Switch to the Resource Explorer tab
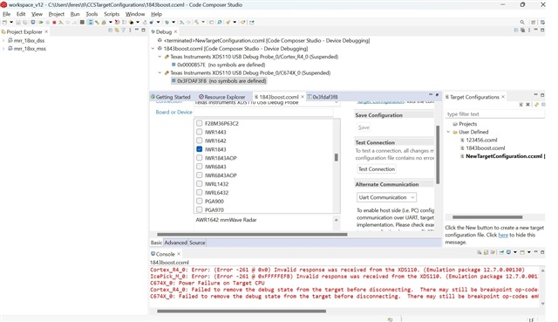558x322 pixels. point(222,97)
